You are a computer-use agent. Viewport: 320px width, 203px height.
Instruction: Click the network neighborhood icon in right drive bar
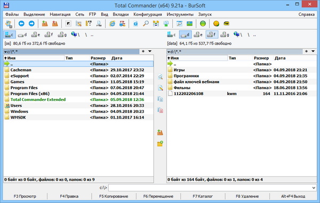(x=238, y=35)
